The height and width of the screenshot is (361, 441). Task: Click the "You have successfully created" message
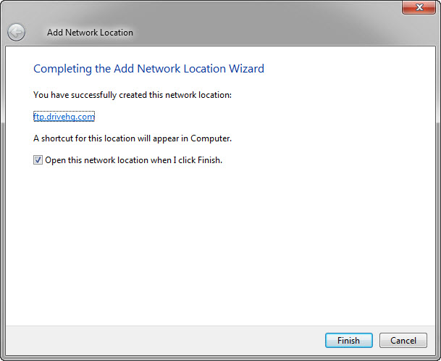133,95
